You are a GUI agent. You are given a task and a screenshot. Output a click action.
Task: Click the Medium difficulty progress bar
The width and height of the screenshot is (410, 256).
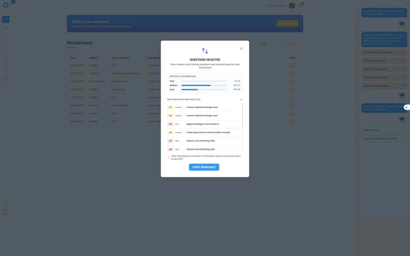pyautogui.click(x=204, y=85)
